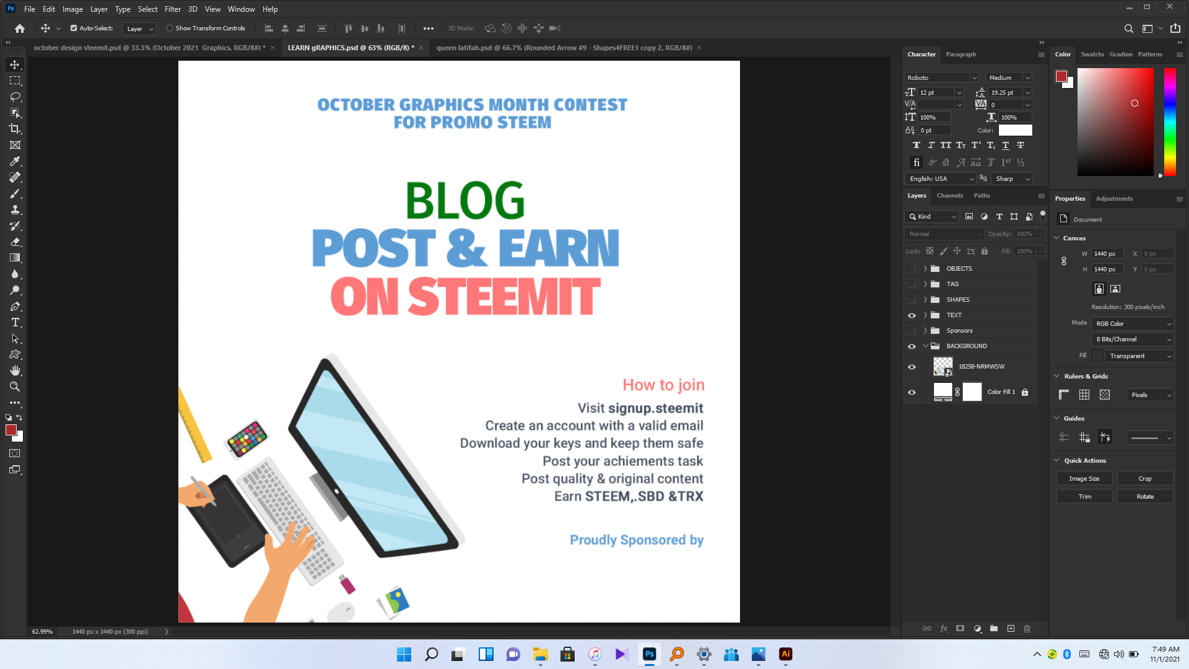This screenshot has width=1189, height=669.
Task: Switch to the Channels tab
Action: 949,196
